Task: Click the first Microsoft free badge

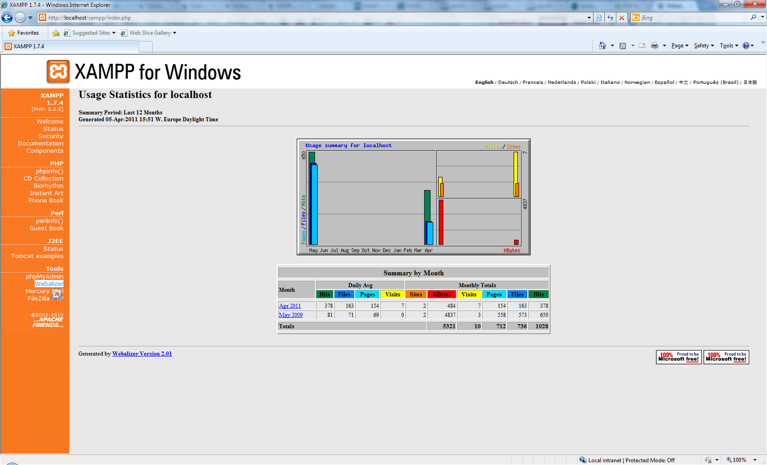Action: (679, 357)
